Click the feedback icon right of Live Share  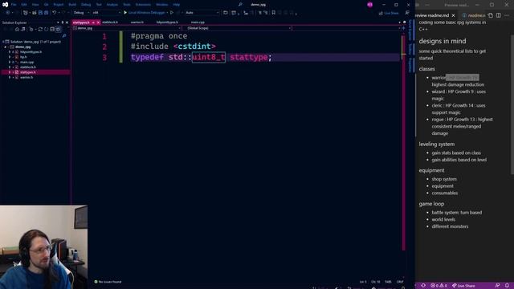point(407,13)
